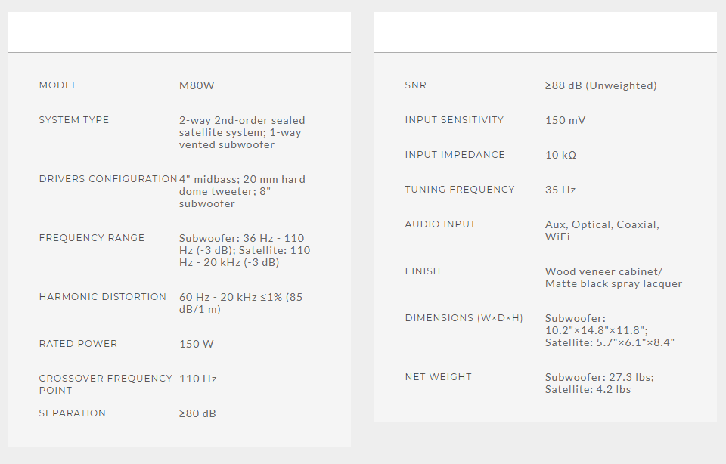Click the HARMONIC DISTORTION label
Screen dimensions: 726x464
[103, 297]
